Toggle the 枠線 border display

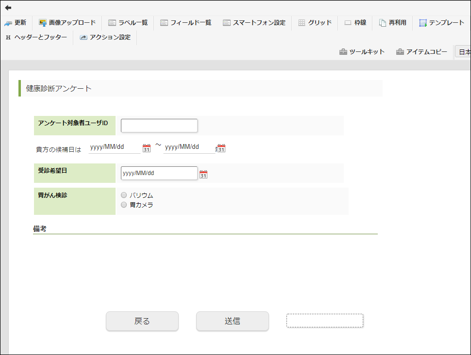[355, 22]
